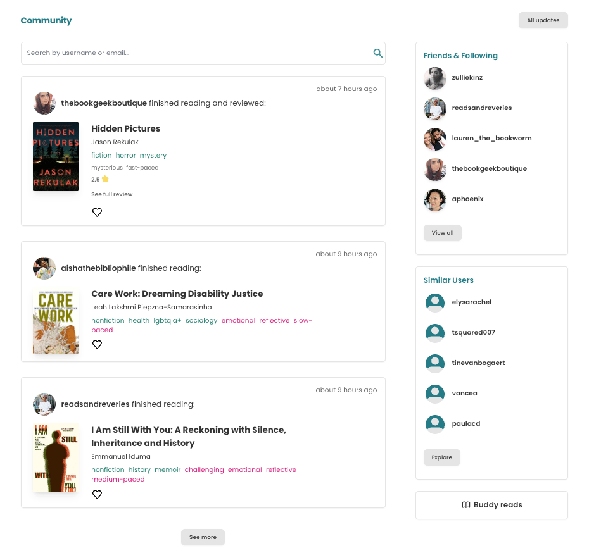
Task: Click the search magnifier icon
Action: coord(377,53)
